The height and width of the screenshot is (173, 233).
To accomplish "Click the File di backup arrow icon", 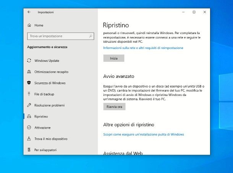I will (x=29, y=94).
